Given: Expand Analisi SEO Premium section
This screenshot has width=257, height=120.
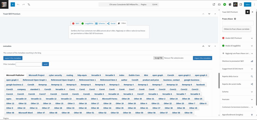Looking at the screenshot, I should (x=237, y=38).
